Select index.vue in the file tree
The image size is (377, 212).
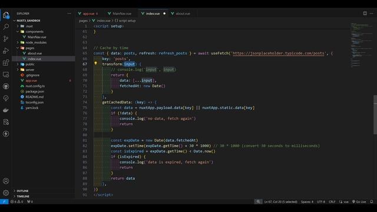34,59
